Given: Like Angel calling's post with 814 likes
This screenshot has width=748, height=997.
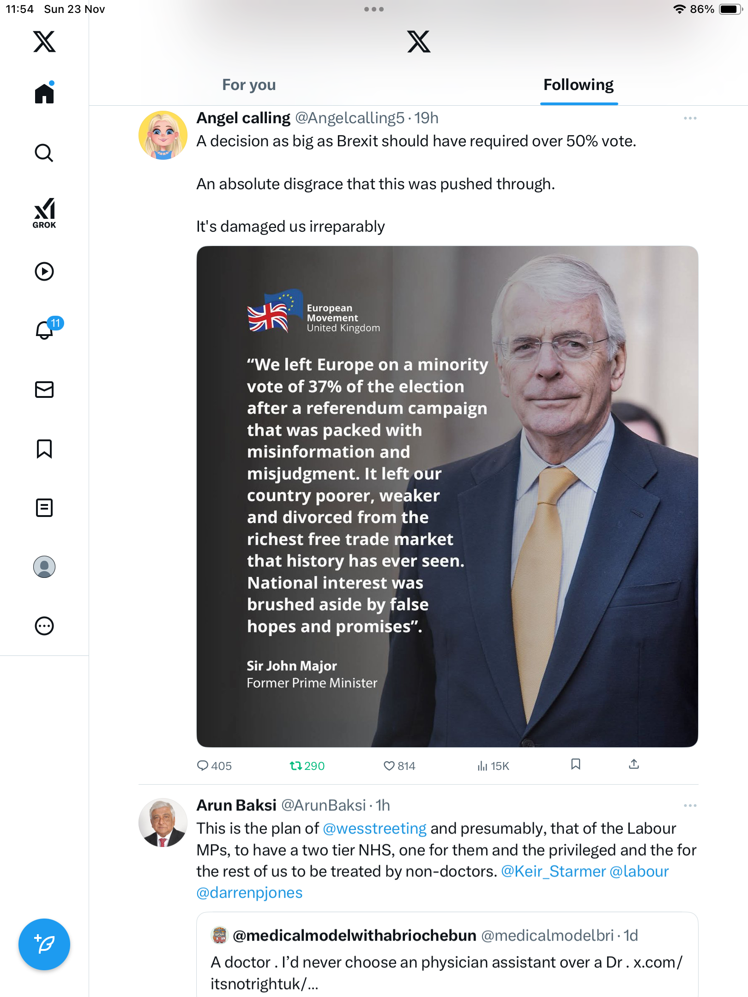Looking at the screenshot, I should pos(399,766).
